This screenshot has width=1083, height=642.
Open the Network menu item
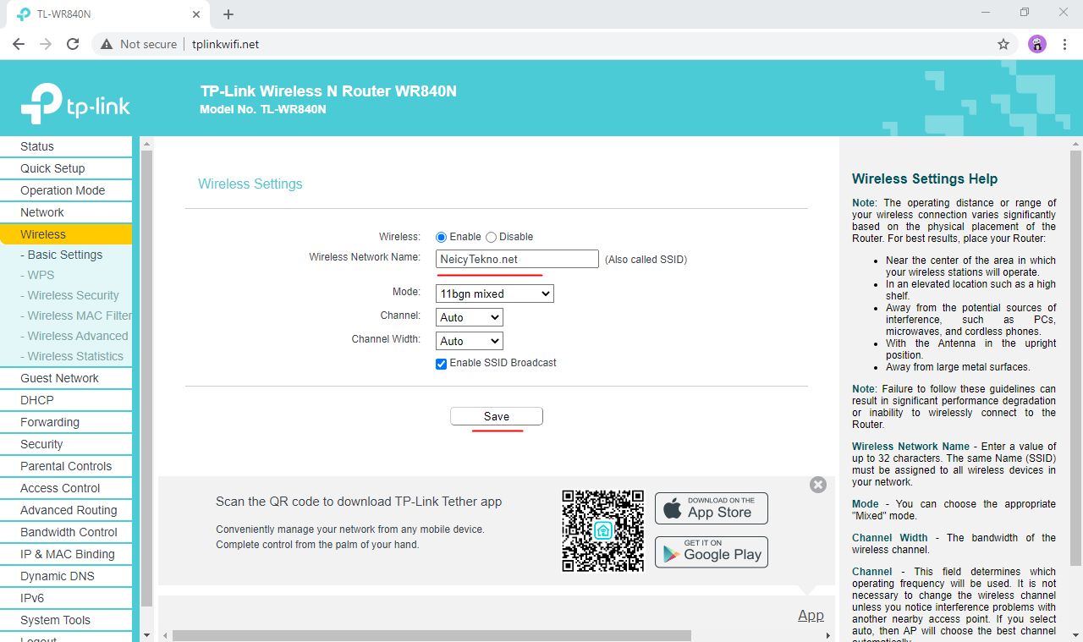[x=66, y=212]
